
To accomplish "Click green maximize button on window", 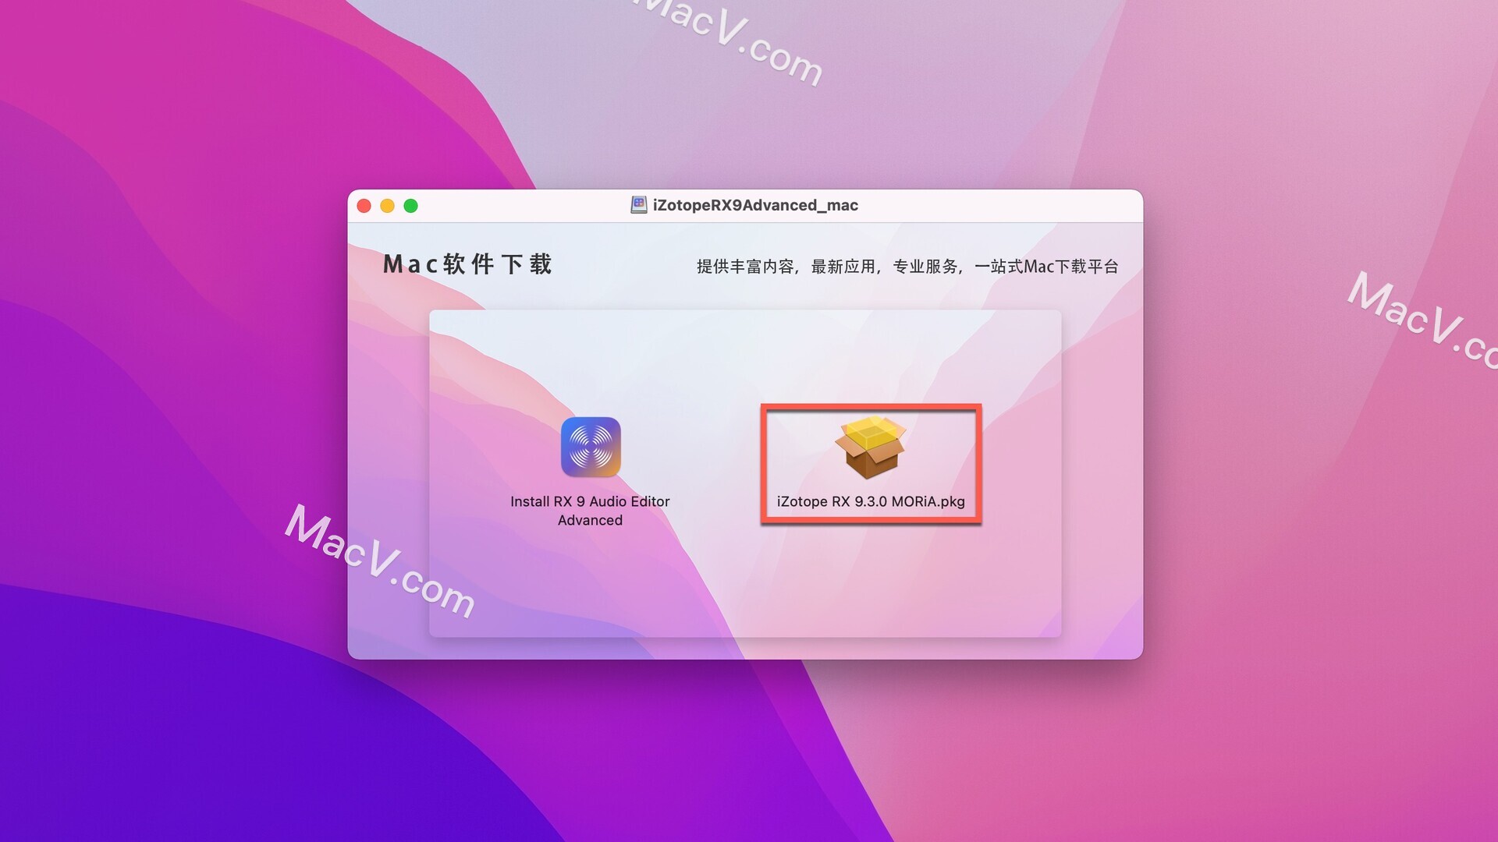I will click(x=410, y=204).
